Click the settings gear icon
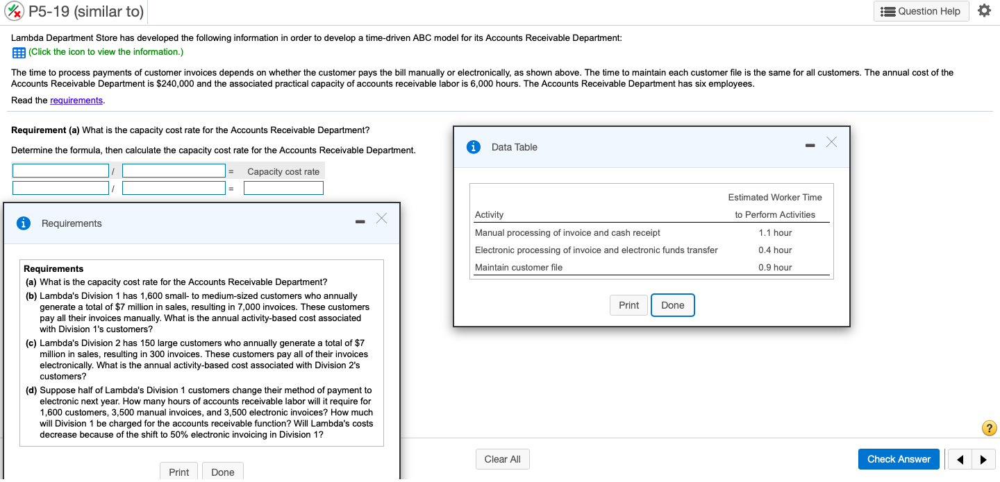1000x482 pixels. coord(985,11)
